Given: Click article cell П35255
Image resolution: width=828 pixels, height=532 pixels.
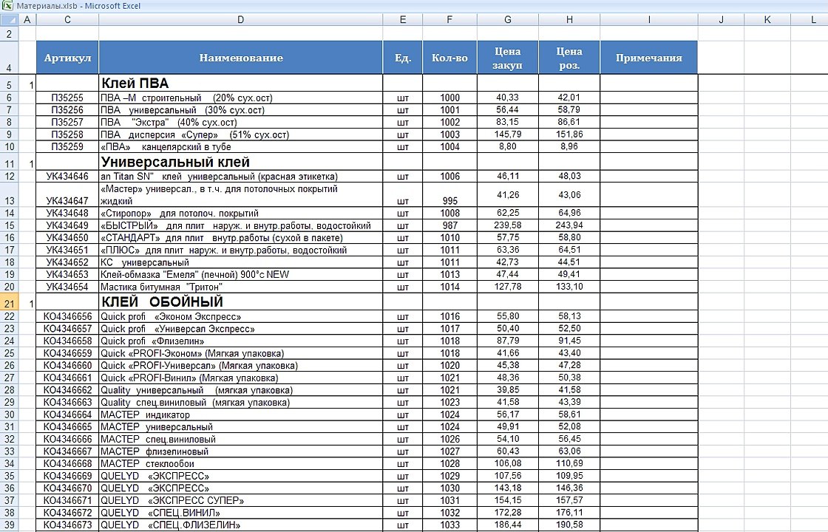Looking at the screenshot, I should 67,98.
